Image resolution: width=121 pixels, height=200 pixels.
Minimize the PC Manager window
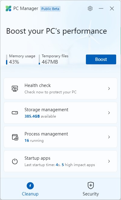point(101,8)
